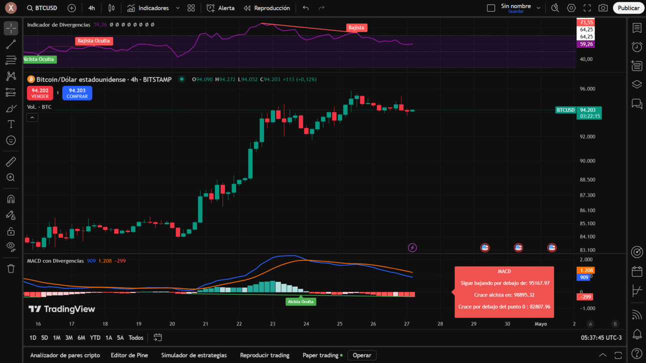
Task: Toggle auto scale A button on price axis
Action: (x=590, y=324)
